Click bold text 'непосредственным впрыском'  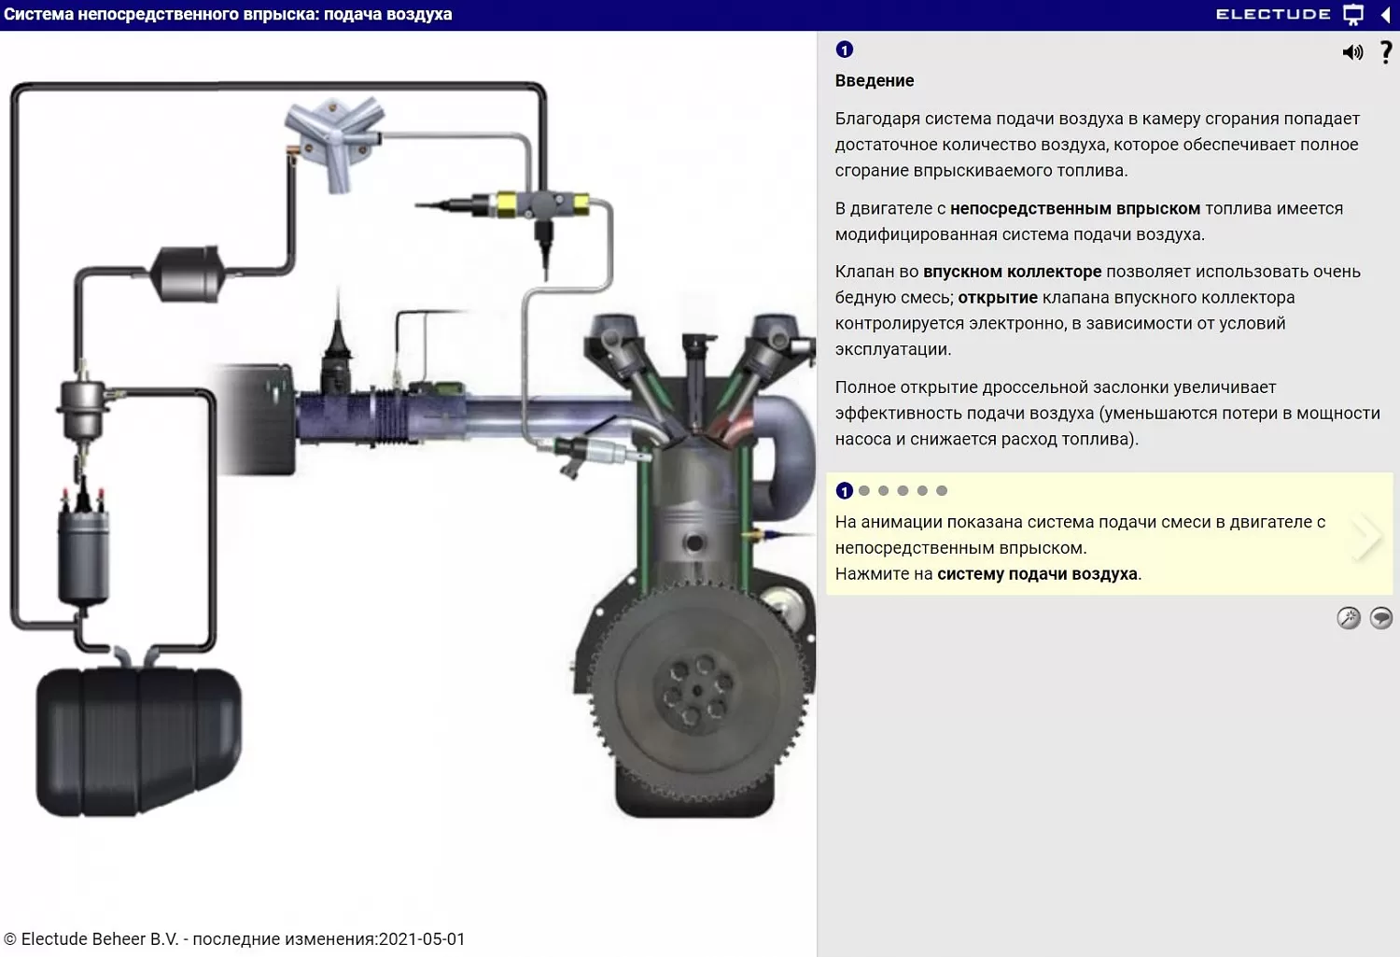point(1075,209)
